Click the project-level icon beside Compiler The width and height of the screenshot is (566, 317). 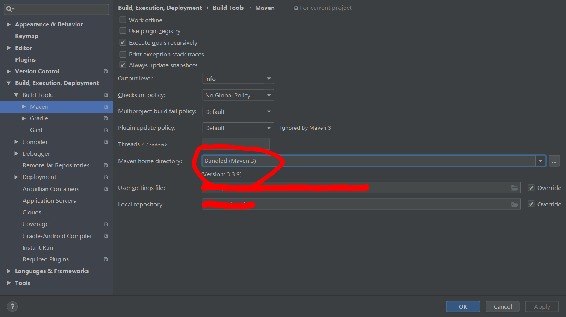[x=106, y=142]
